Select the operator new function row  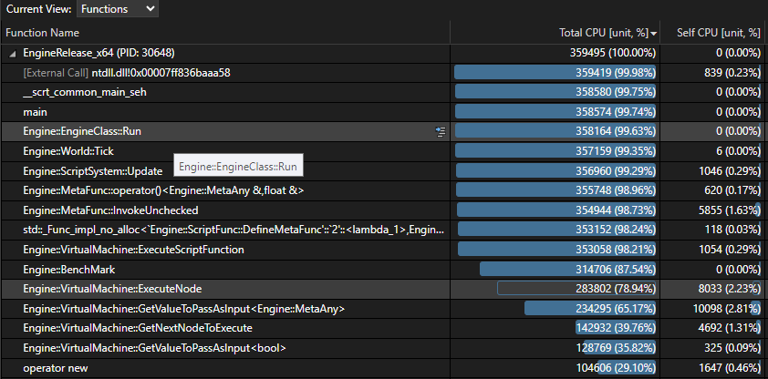coord(384,368)
